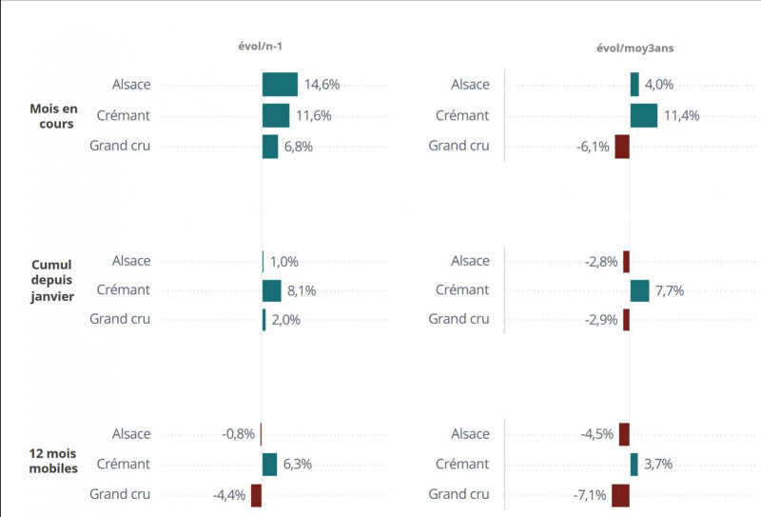
Task: Select the teal Crémant bar valued 6,3%
Action: click(269, 465)
